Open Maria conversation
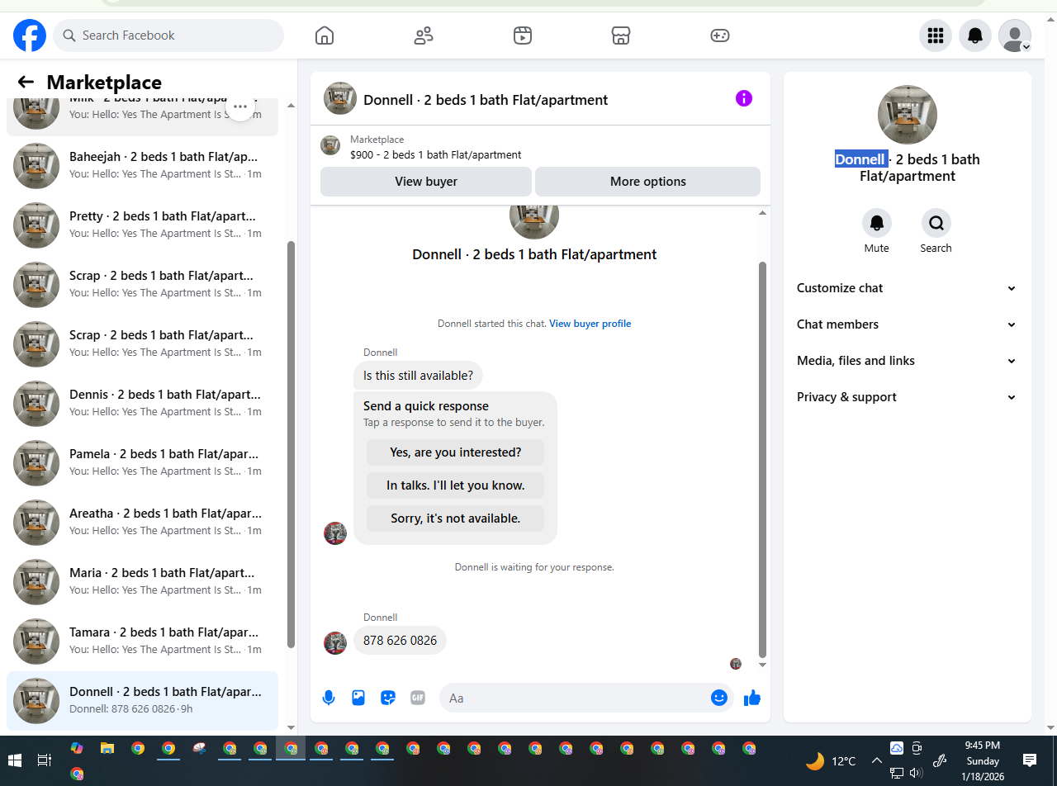The width and height of the screenshot is (1057, 786). pos(142,582)
